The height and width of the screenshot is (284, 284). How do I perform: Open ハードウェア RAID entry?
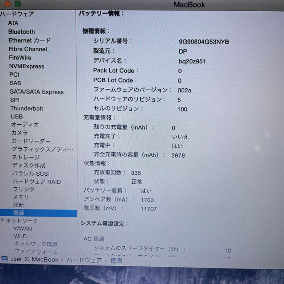click(x=37, y=181)
